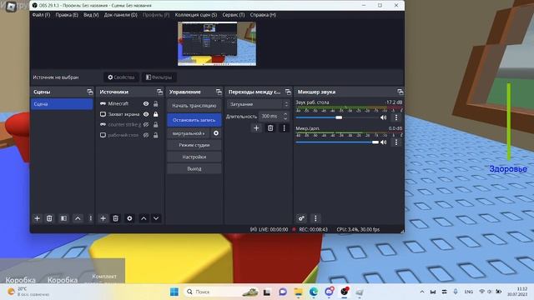This screenshot has width=534, height=300.
Task: Pop out the Переходы между сценами dock
Action: click(x=288, y=92)
